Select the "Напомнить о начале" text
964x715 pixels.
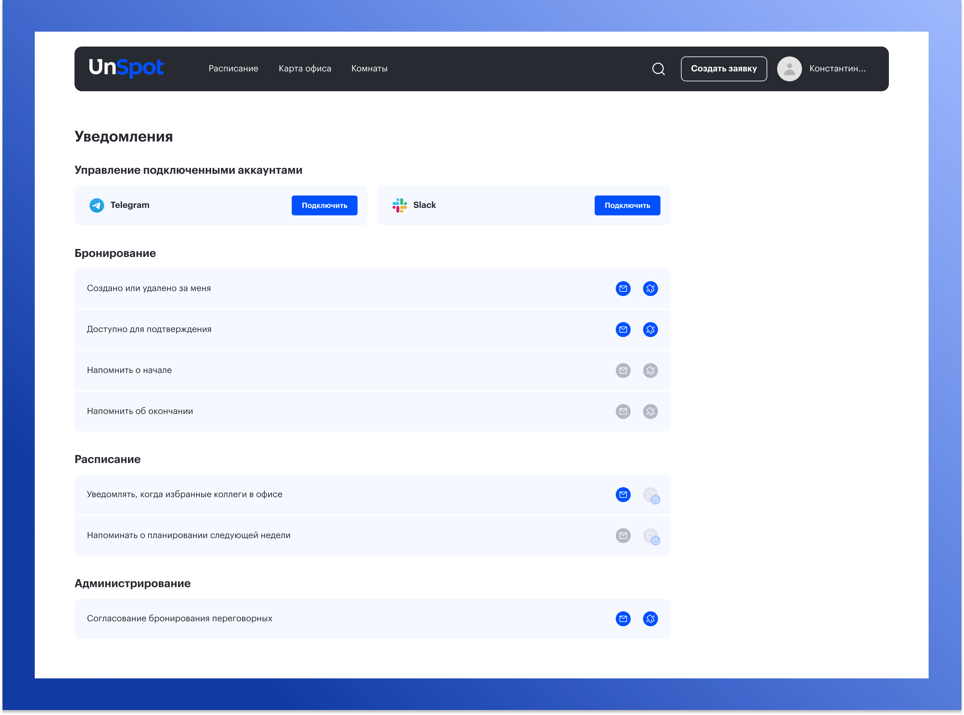click(129, 371)
